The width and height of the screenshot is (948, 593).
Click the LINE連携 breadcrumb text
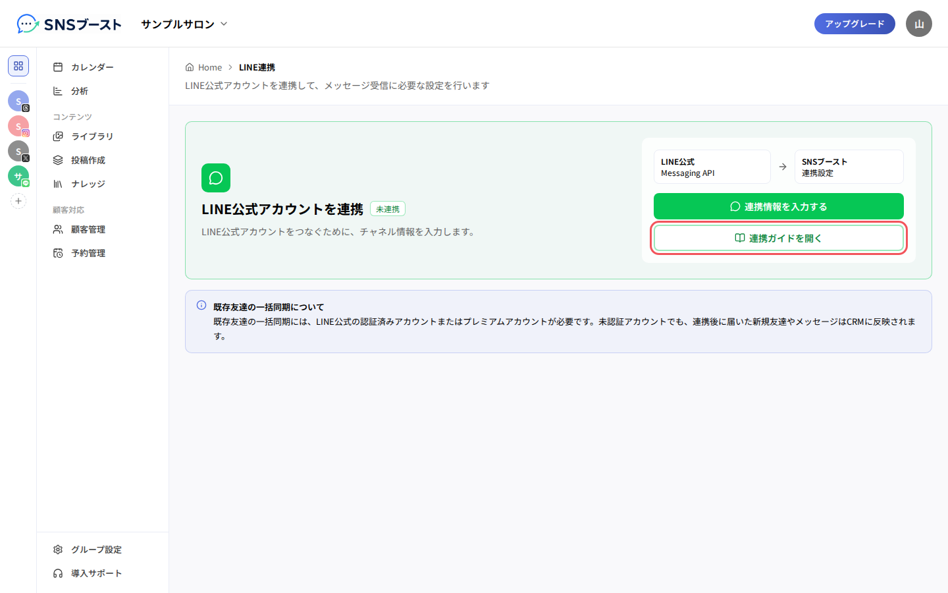[257, 67]
